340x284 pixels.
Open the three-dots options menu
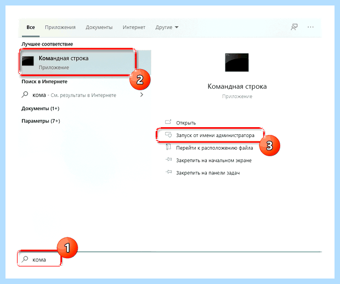click(x=310, y=27)
